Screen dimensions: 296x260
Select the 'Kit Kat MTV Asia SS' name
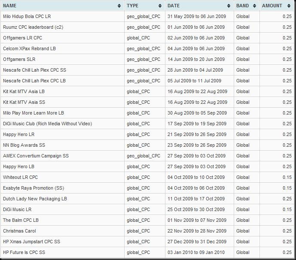point(24,103)
